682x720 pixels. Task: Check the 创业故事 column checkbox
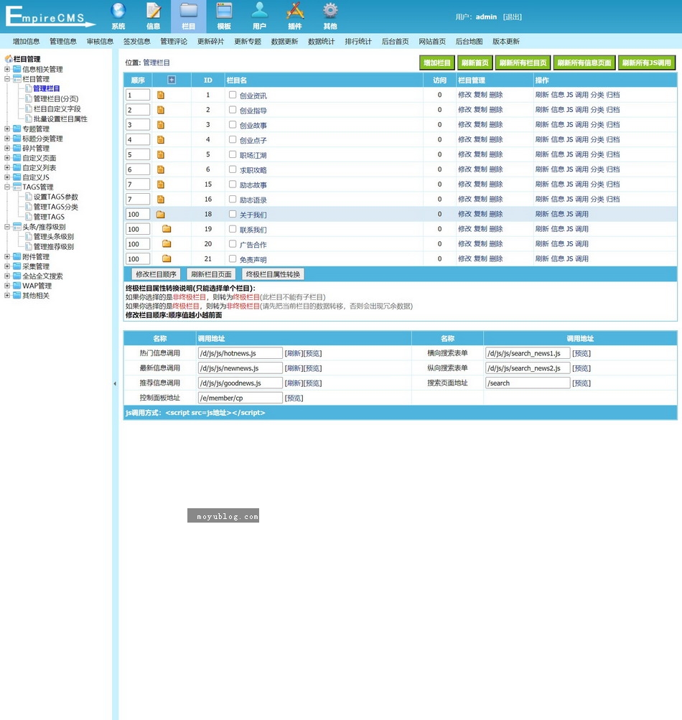233,124
